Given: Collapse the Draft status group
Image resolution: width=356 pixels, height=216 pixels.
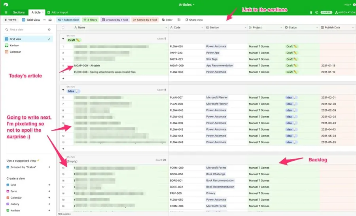Looking at the screenshot, I should tap(63, 39).
